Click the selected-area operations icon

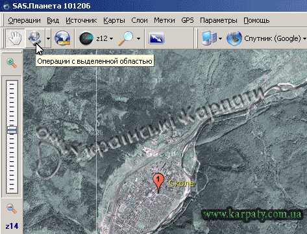[x=34, y=38]
